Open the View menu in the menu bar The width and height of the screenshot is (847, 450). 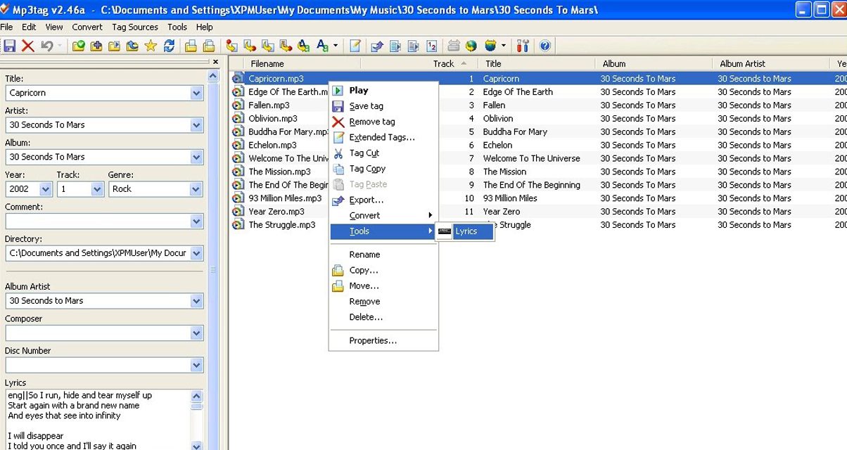pos(54,27)
